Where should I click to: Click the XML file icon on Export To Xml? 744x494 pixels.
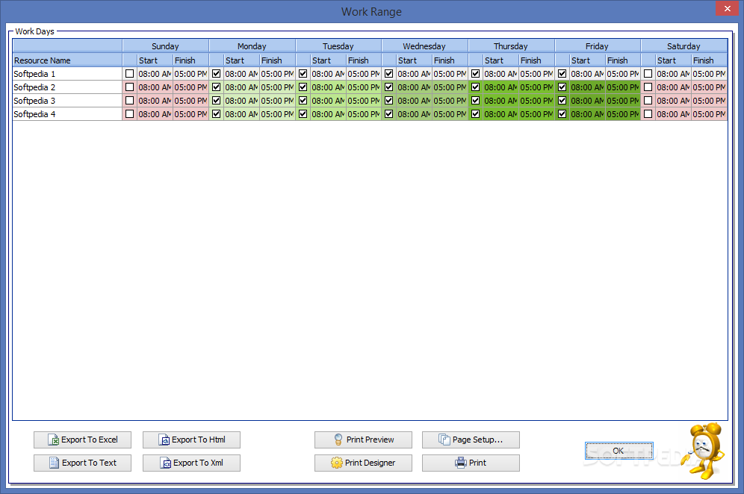point(166,463)
